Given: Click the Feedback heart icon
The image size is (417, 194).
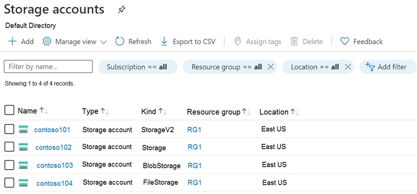Looking at the screenshot, I should pos(345,41).
